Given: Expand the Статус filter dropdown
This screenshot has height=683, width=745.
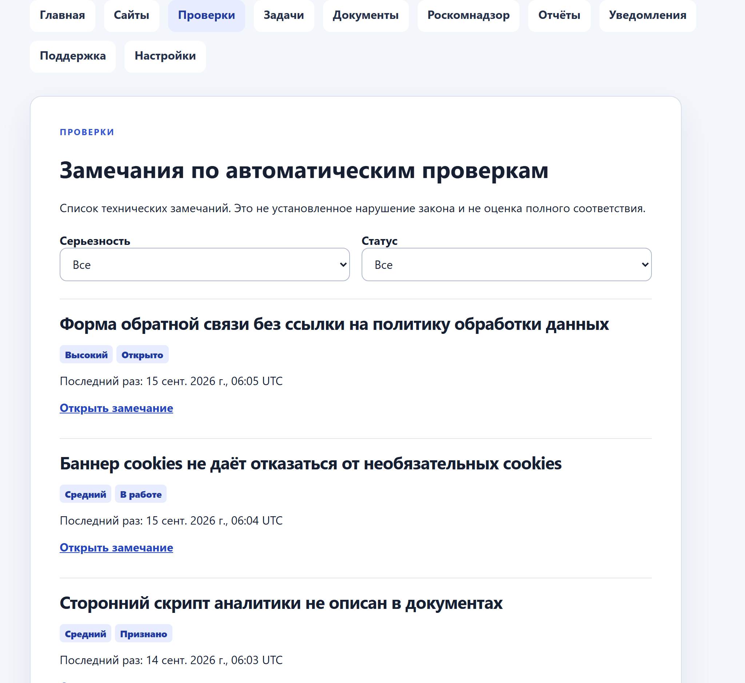Looking at the screenshot, I should [x=506, y=264].
